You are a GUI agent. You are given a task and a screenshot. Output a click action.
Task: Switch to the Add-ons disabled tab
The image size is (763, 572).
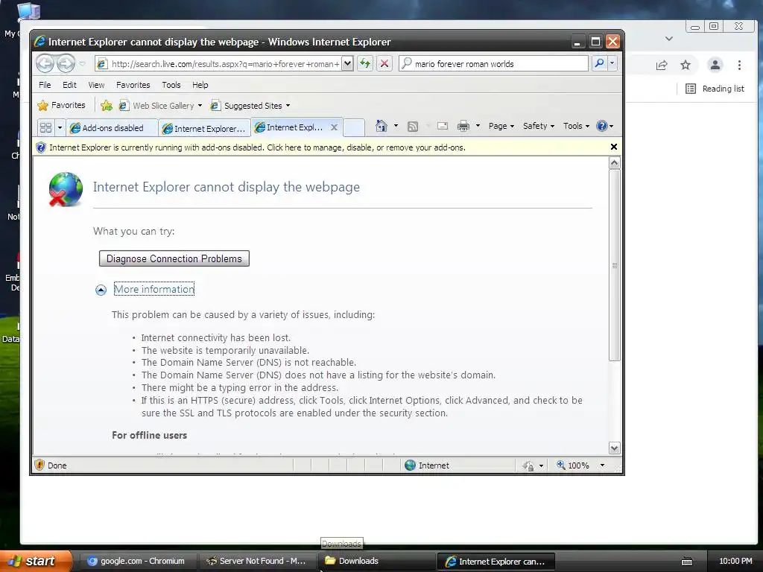[112, 128]
